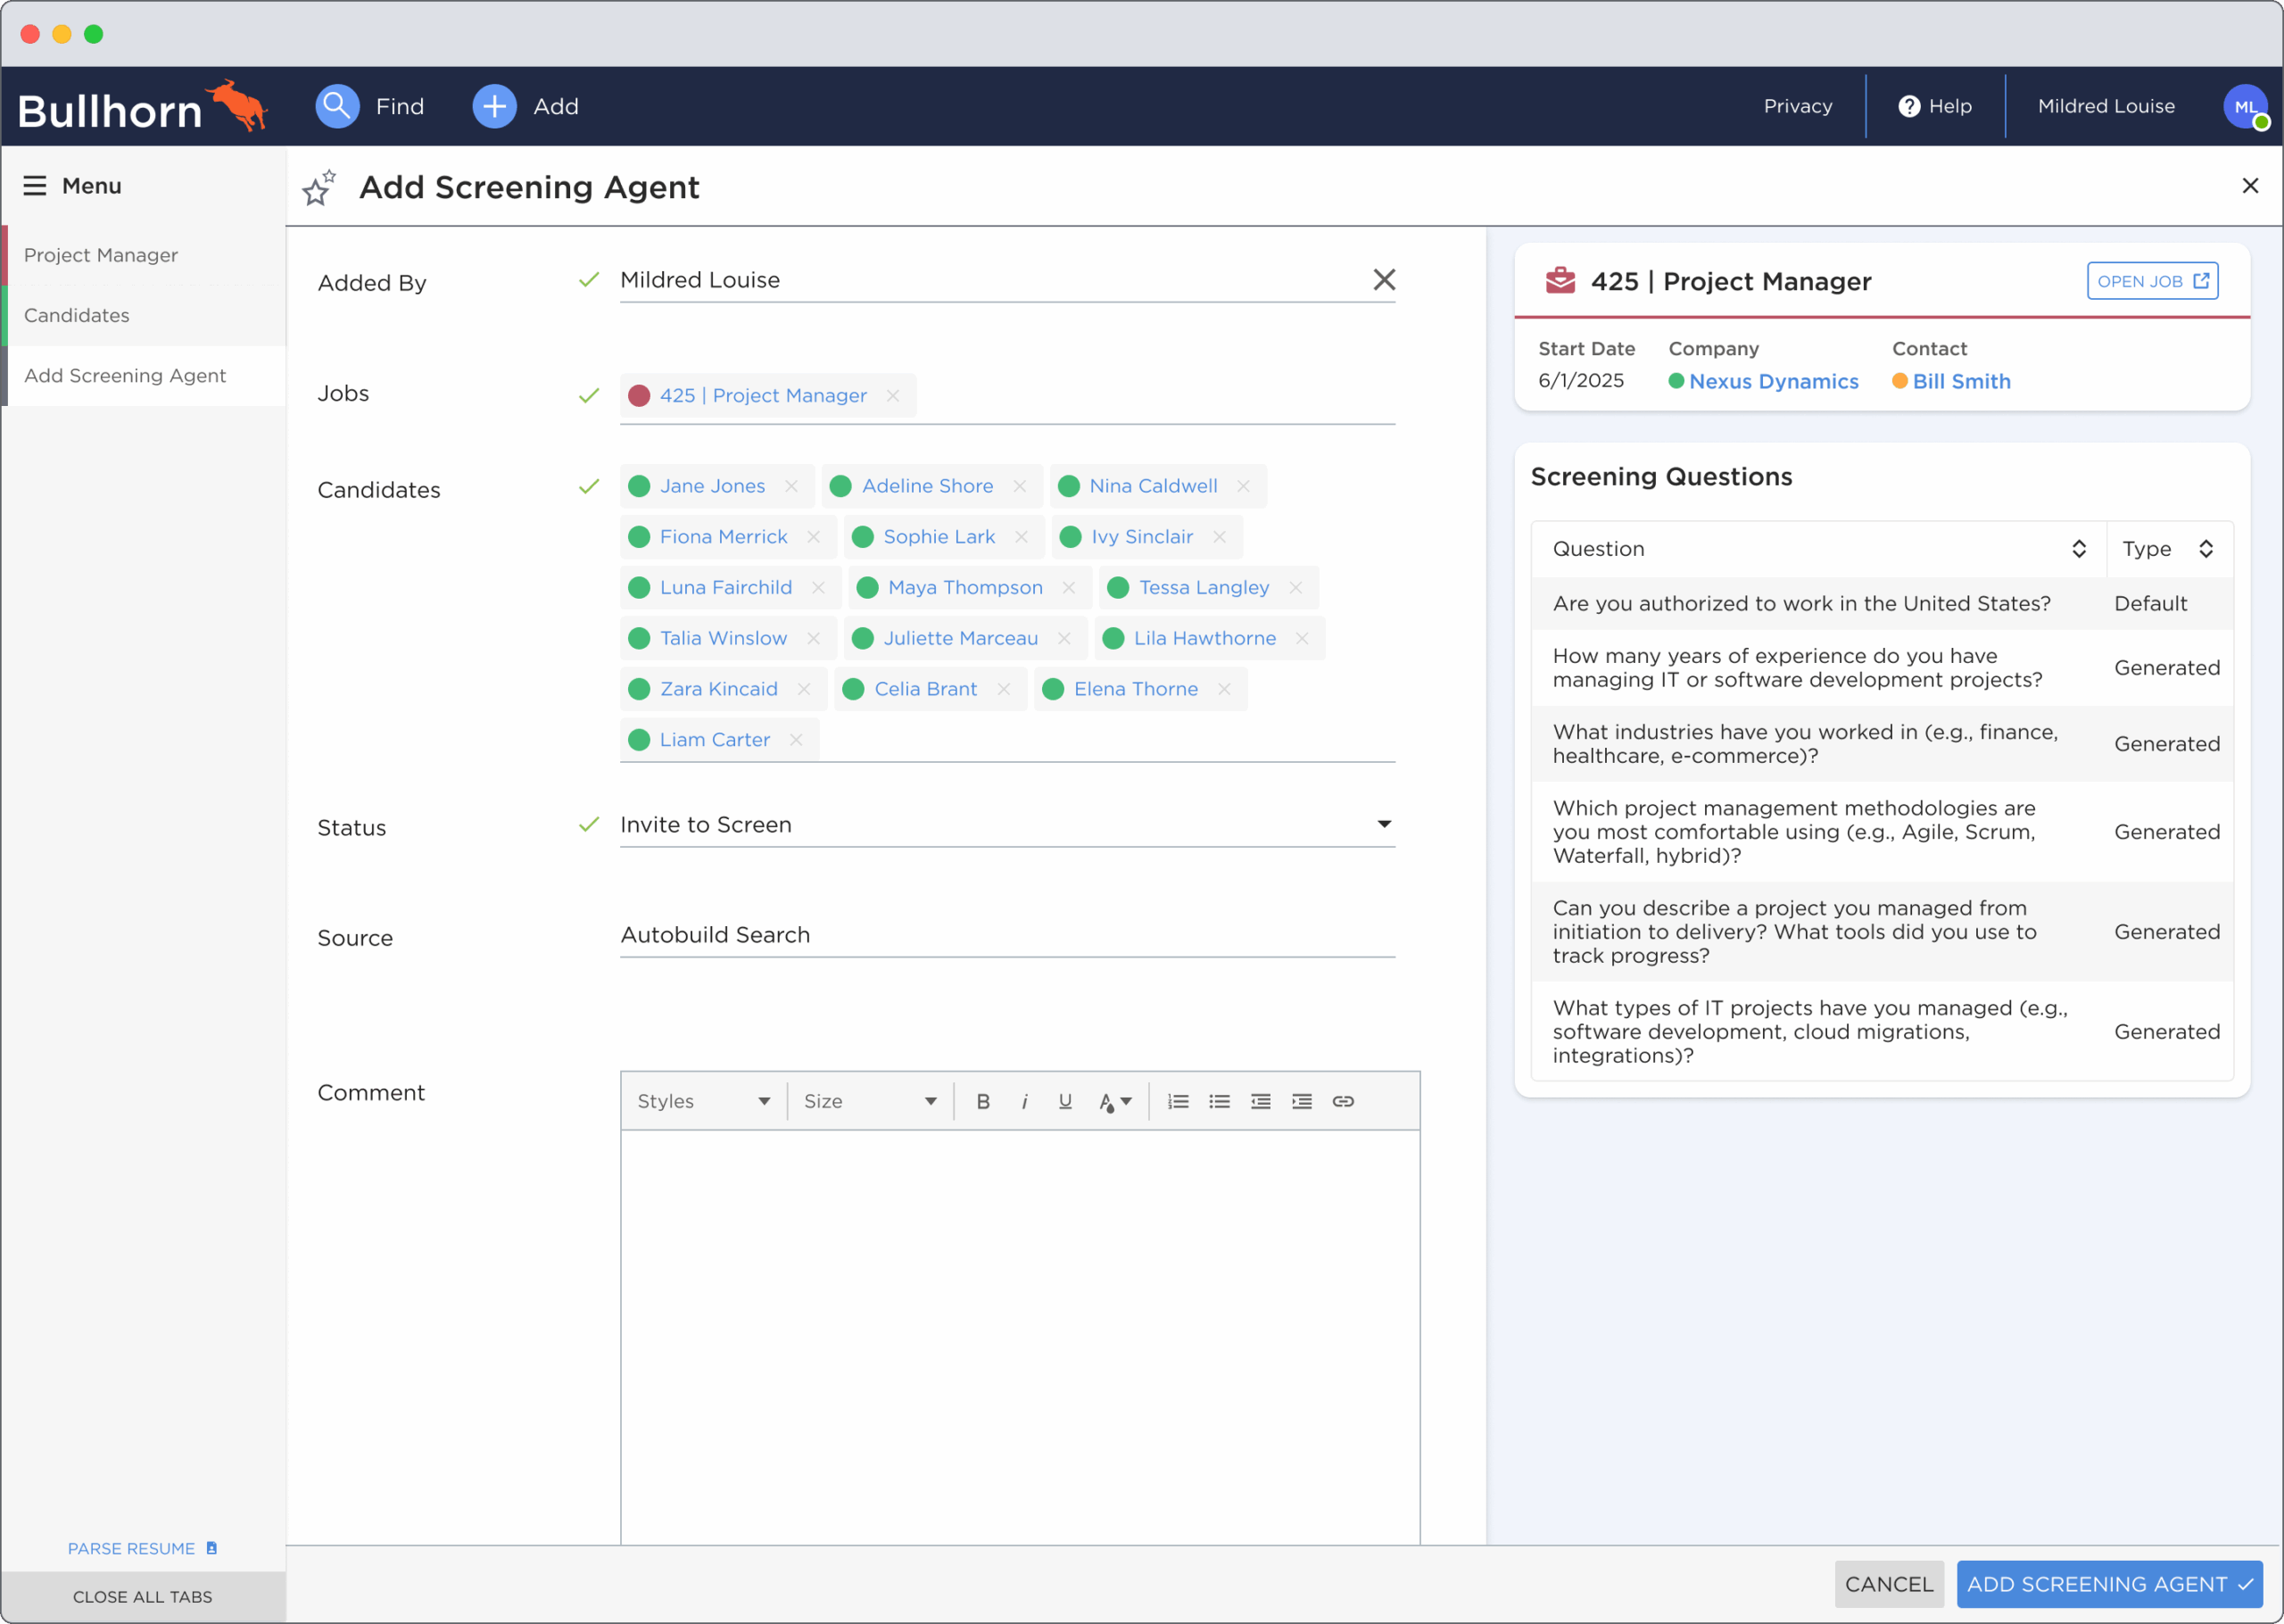This screenshot has height=1624, width=2284.
Task: Click the favorite star icon beside title
Action: pos(318,188)
